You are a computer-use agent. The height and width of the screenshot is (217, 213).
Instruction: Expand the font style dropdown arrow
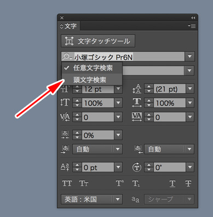(x=189, y=70)
